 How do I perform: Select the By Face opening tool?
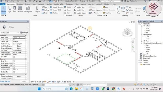click(x=118, y=10)
